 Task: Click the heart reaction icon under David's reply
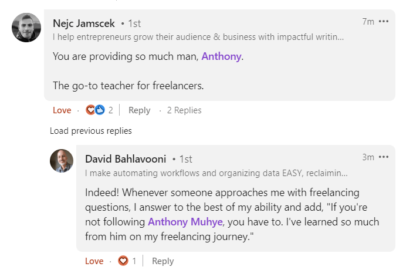click(x=123, y=261)
